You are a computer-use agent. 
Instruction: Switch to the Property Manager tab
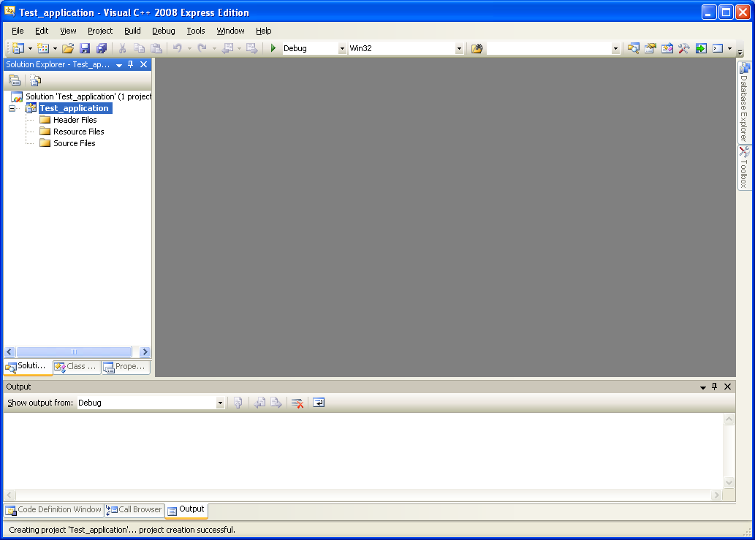[x=126, y=367]
